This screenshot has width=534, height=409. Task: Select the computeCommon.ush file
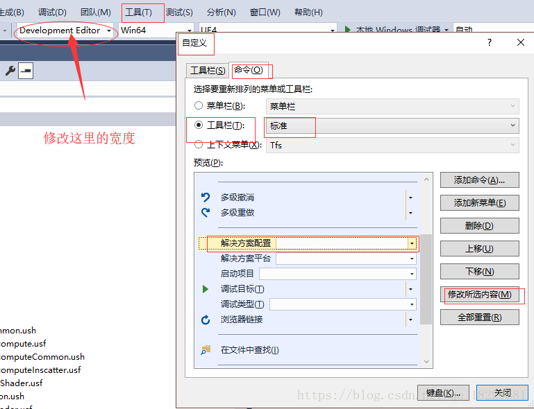coord(42,357)
